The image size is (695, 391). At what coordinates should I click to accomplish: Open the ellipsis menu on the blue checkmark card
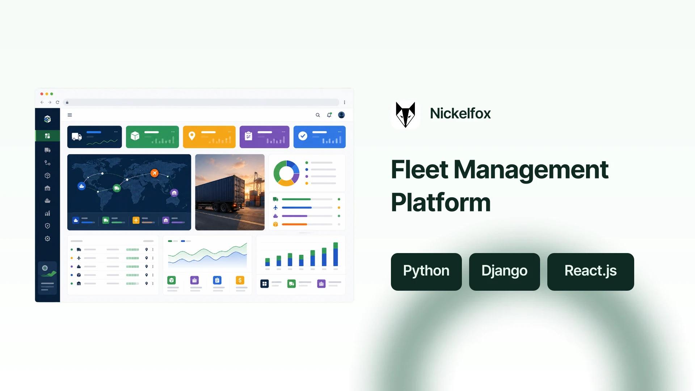click(x=340, y=132)
